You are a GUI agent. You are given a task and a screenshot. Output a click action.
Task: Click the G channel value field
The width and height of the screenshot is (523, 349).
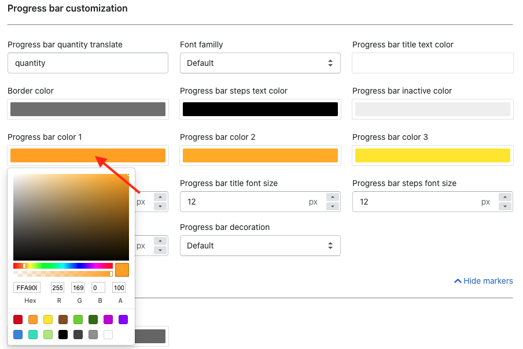(78, 288)
